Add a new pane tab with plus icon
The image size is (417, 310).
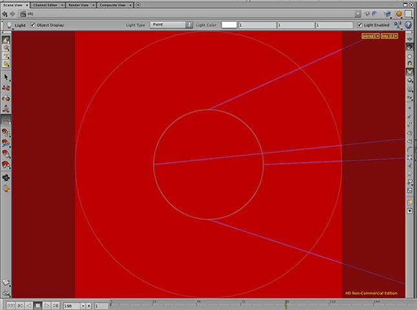point(138,5)
